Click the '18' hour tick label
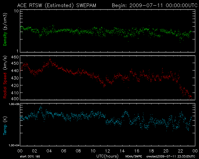 151,151
